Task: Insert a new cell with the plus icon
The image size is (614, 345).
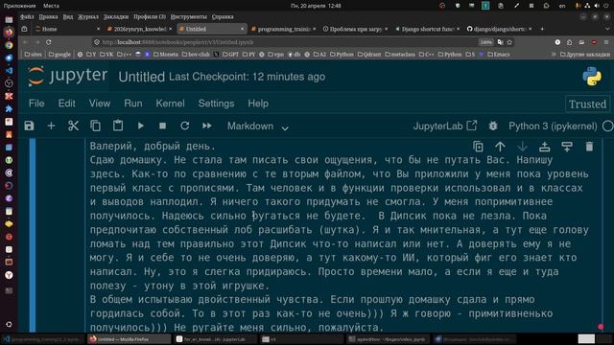Action: (51, 126)
